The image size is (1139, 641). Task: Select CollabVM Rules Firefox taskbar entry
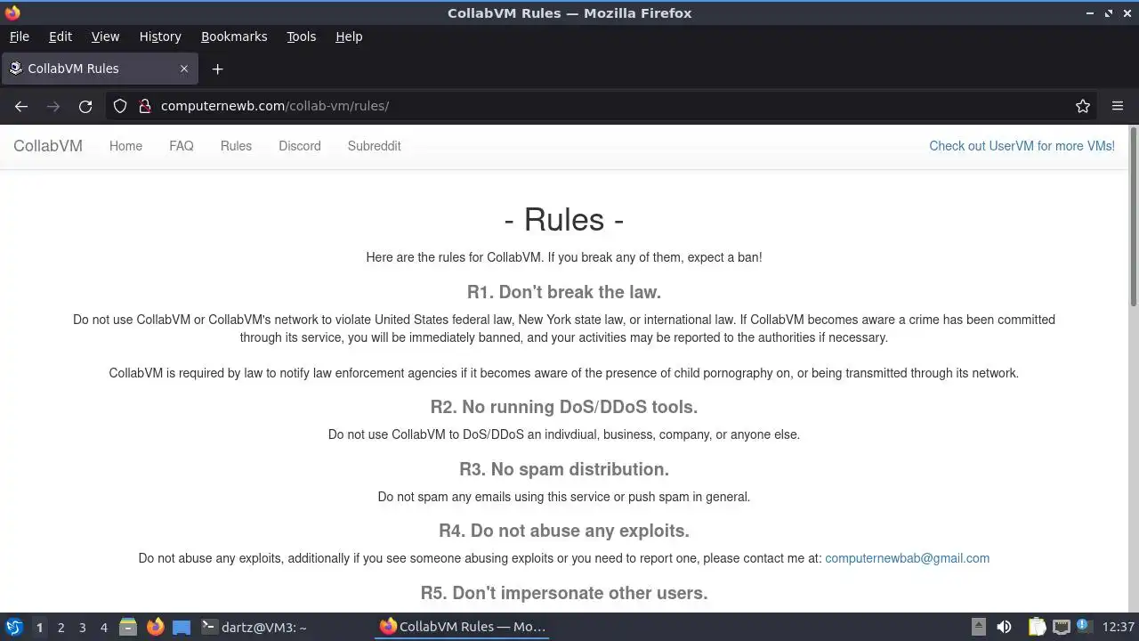coord(463,627)
